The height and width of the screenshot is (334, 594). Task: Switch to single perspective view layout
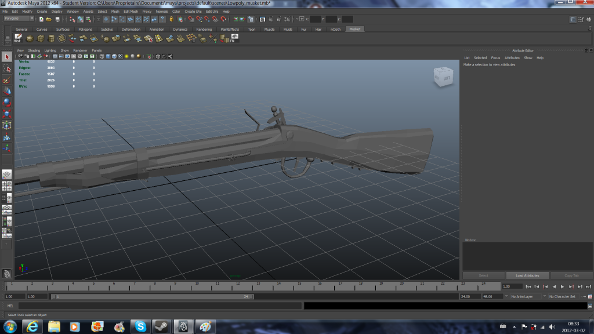pyautogui.click(x=7, y=174)
